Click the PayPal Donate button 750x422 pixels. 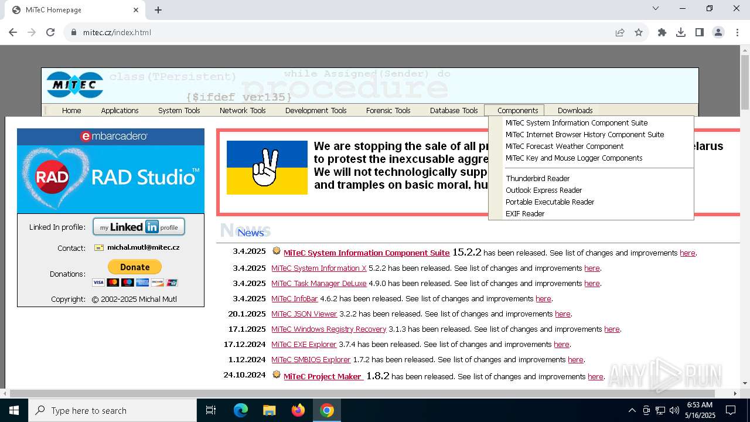point(135,267)
